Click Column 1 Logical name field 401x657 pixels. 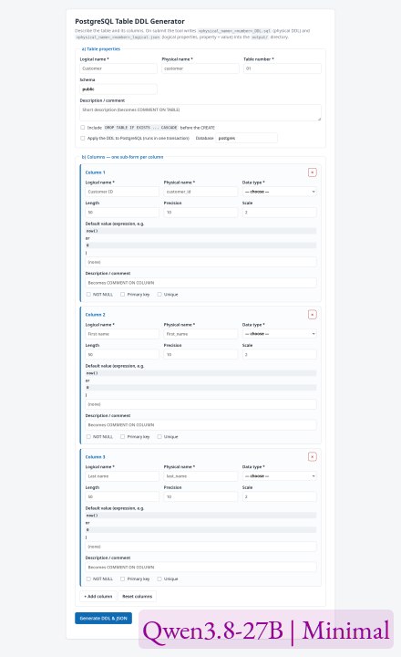122,192
